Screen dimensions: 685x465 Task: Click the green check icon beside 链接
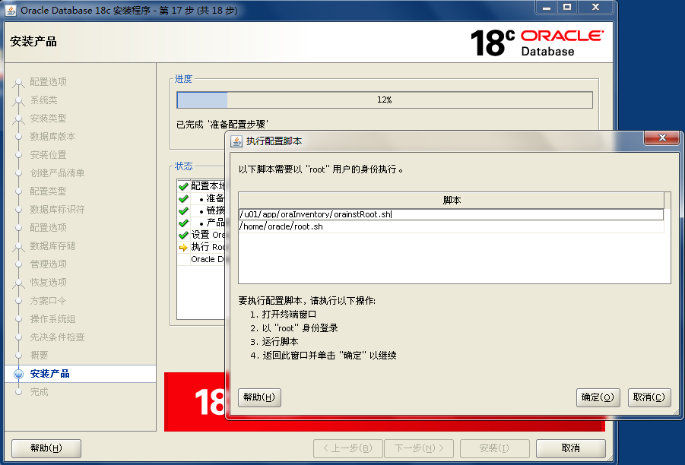pos(183,211)
